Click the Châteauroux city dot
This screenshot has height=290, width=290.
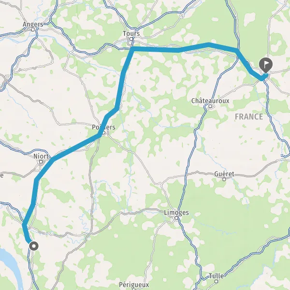pos(210,106)
